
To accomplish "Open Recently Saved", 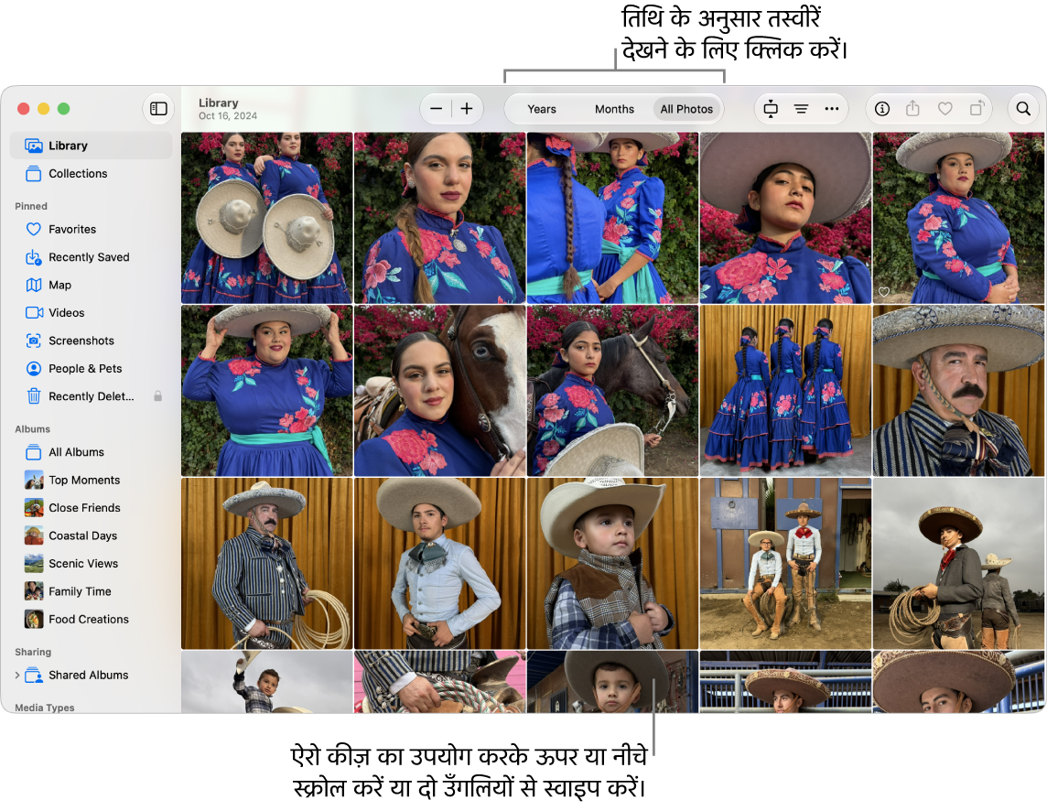I will pos(91,257).
